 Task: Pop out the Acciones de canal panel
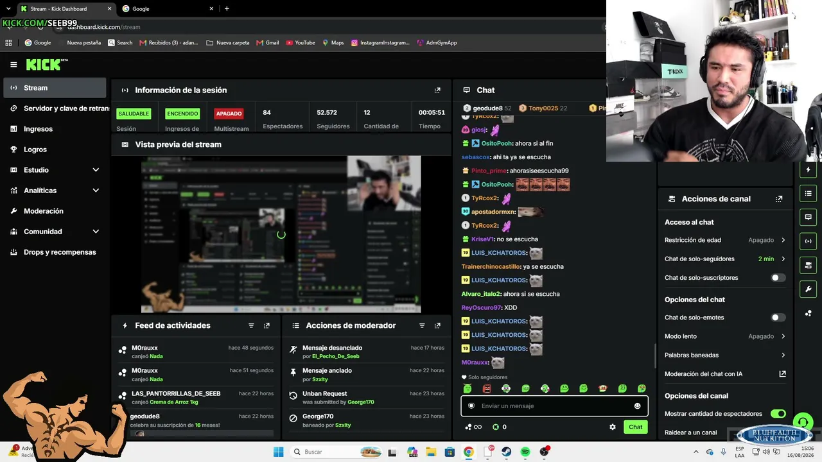pyautogui.click(x=779, y=199)
